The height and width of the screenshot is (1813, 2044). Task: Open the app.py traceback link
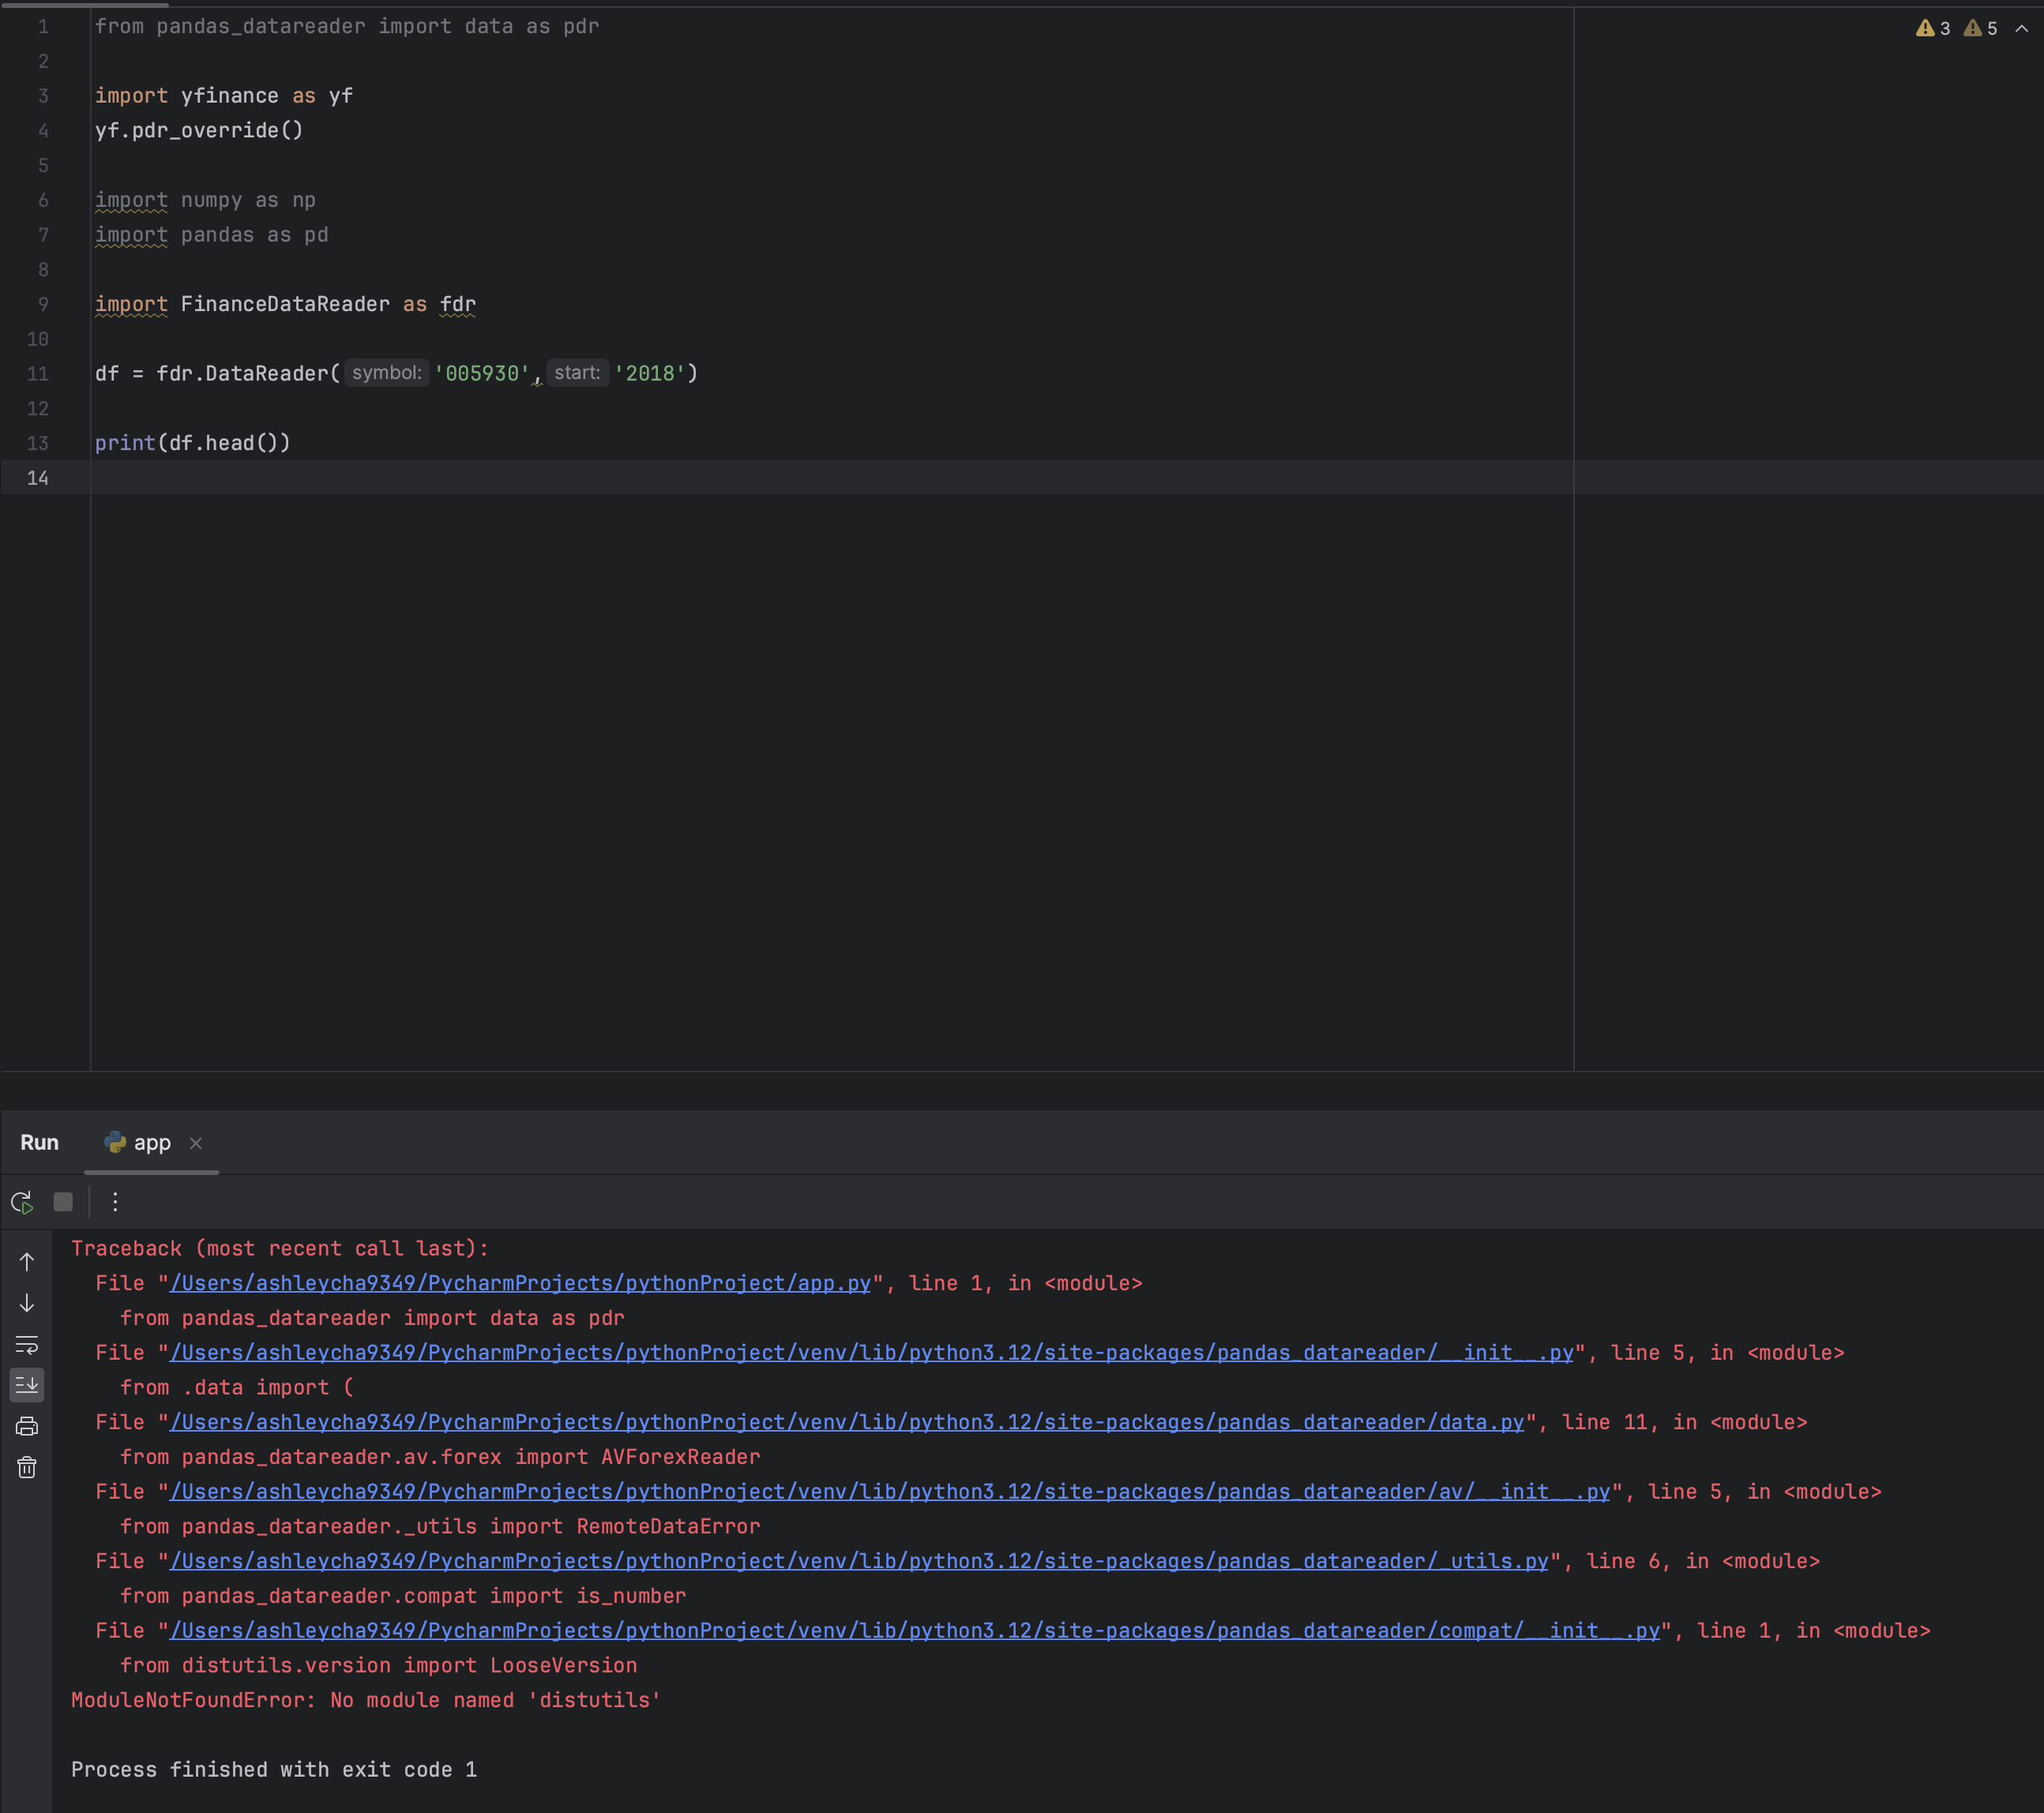click(x=520, y=1283)
